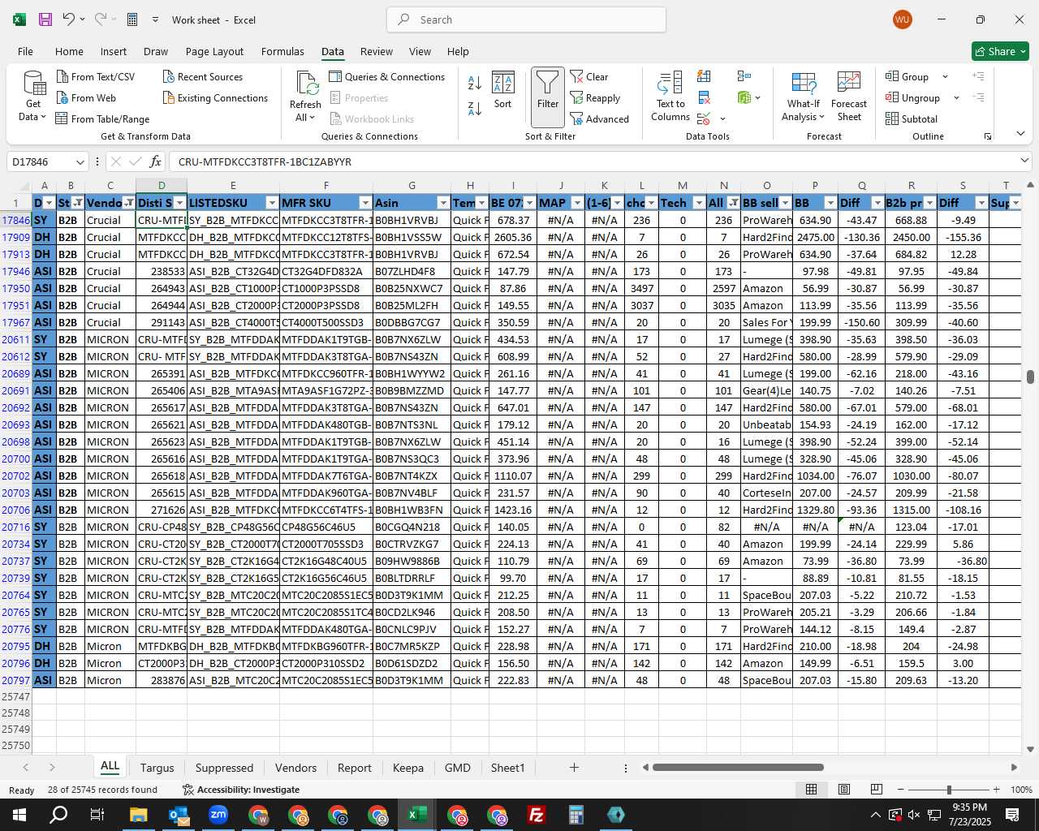The width and height of the screenshot is (1039, 831).
Task: Open Outline settings dialog launcher
Action: [988, 136]
